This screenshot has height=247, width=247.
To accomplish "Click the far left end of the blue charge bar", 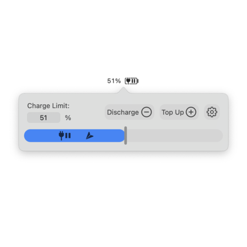I will [27, 136].
